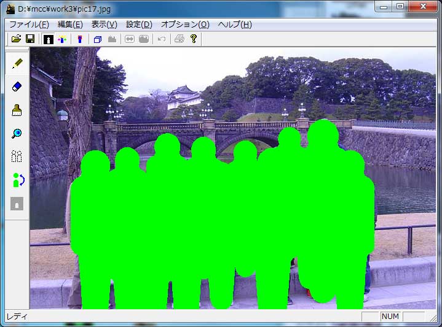Viewport: 442px width, 327px height.
Task: Click the gray rounded landscape toolbar icon
Action: (x=144, y=39)
